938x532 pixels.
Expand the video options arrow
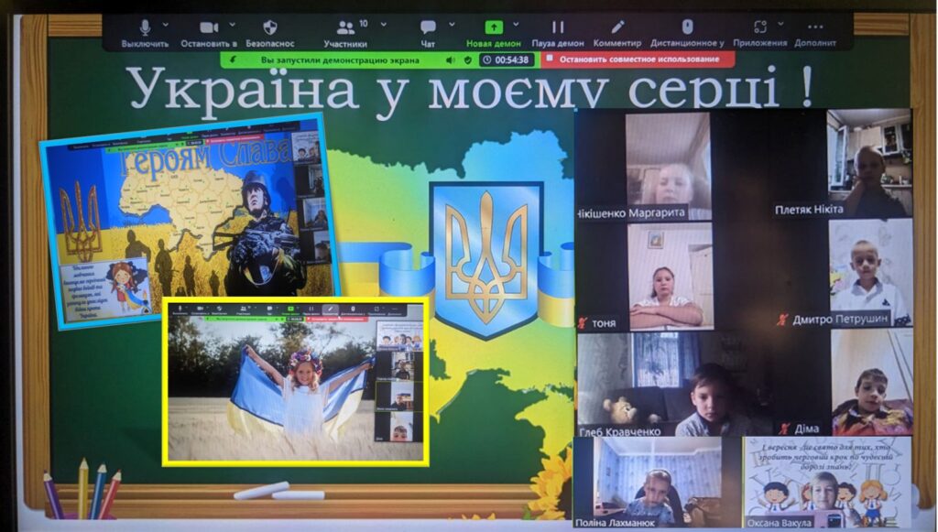[232, 25]
